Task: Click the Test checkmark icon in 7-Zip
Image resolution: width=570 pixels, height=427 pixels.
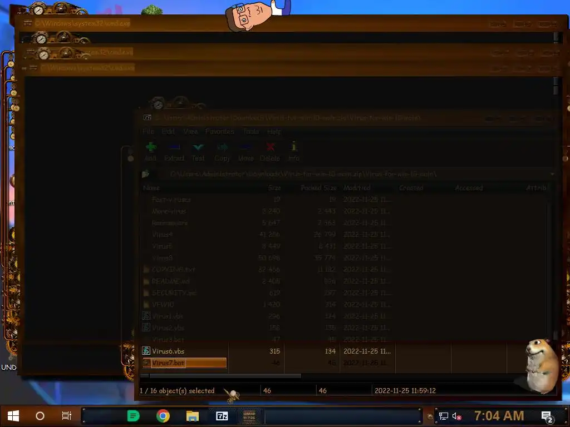Action: click(198, 147)
